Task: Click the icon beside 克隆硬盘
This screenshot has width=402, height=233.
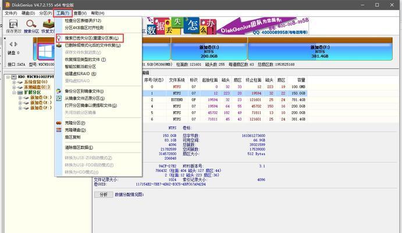Action: pyautogui.click(x=59, y=130)
